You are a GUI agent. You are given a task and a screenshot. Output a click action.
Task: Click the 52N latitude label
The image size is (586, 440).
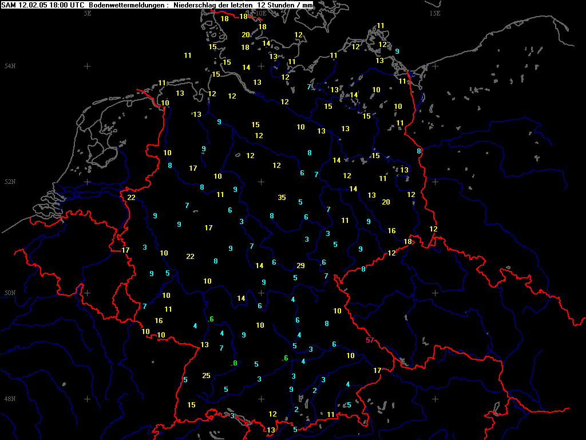[10, 182]
